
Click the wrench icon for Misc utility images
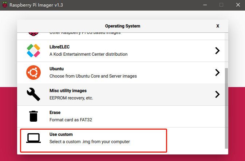33,94
